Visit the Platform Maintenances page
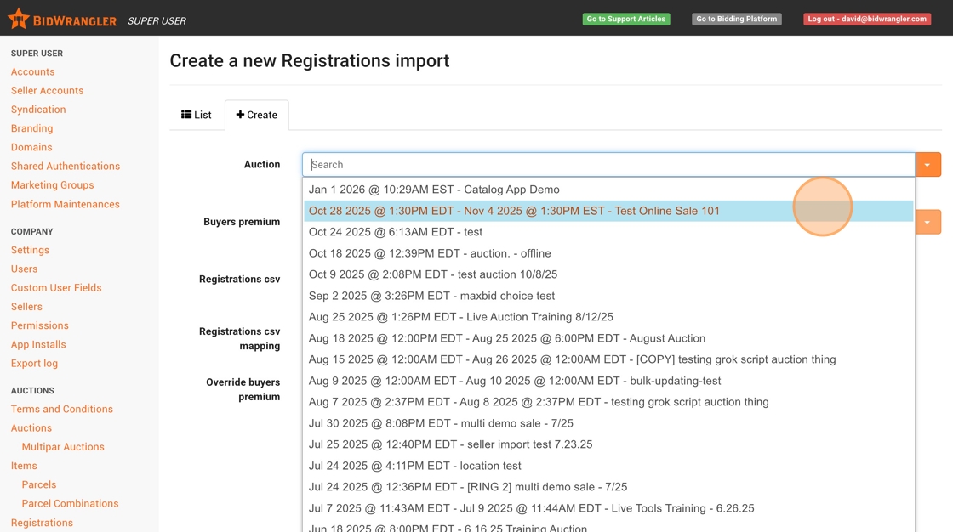 point(65,204)
